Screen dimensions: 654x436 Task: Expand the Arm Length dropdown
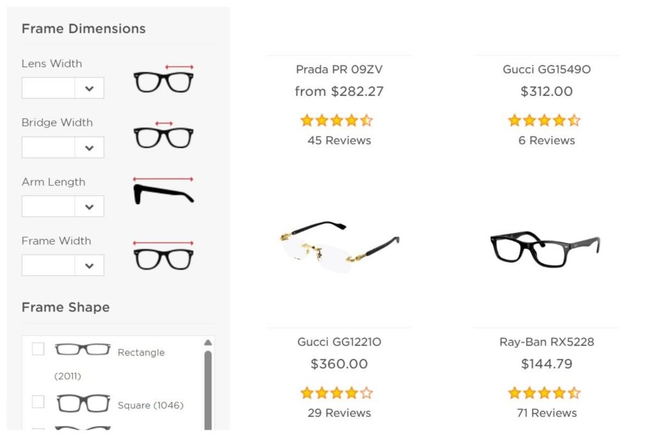[x=89, y=206]
